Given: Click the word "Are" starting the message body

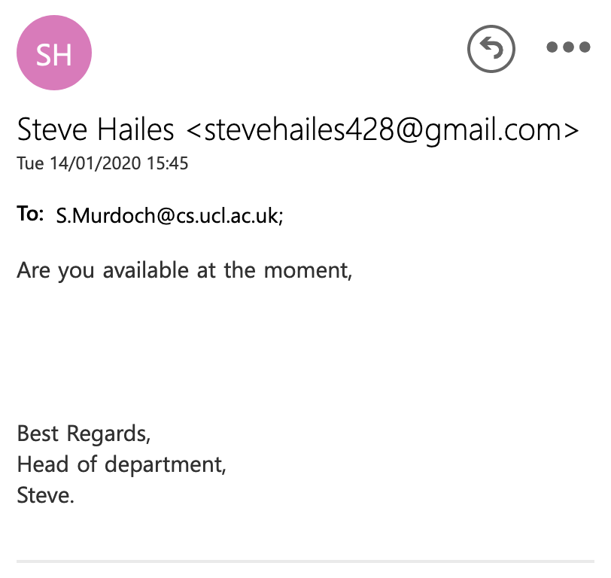Looking at the screenshot, I should point(33,270).
